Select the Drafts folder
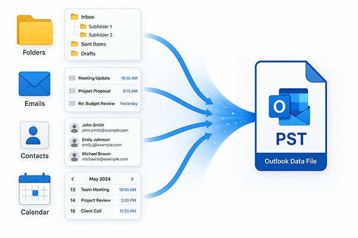The width and height of the screenshot is (358, 238). coord(88,54)
